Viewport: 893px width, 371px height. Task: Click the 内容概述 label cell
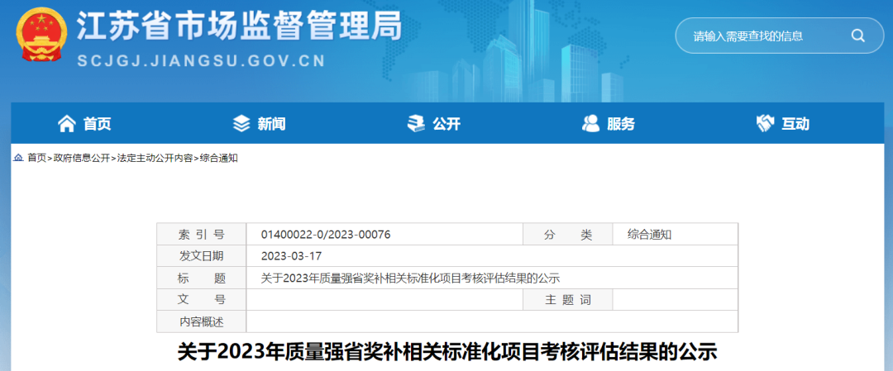(x=202, y=322)
